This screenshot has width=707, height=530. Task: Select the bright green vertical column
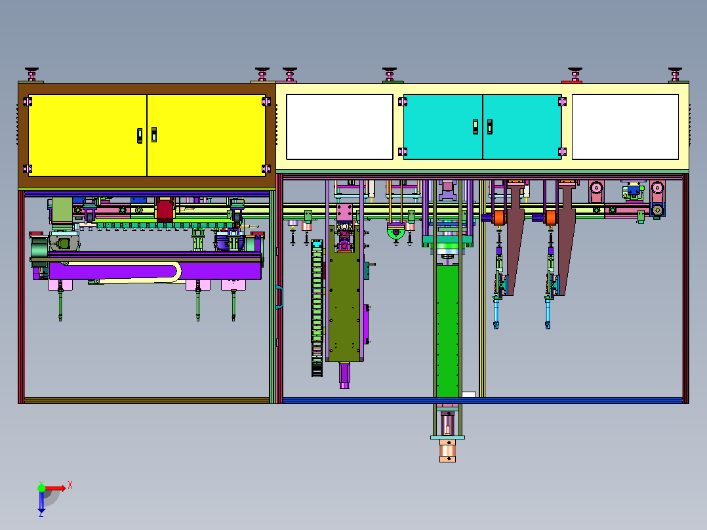pyautogui.click(x=447, y=331)
